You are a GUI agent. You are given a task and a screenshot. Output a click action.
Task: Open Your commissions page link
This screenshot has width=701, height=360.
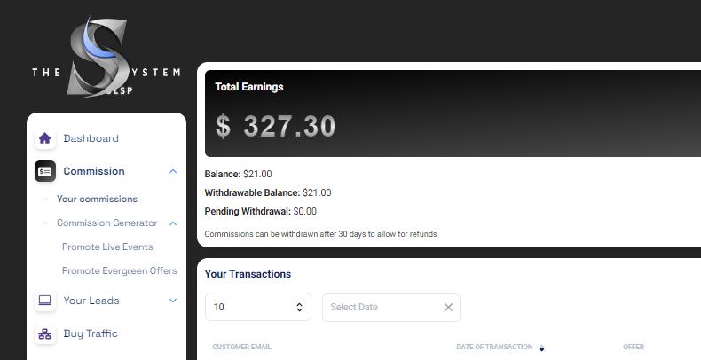coord(97,199)
